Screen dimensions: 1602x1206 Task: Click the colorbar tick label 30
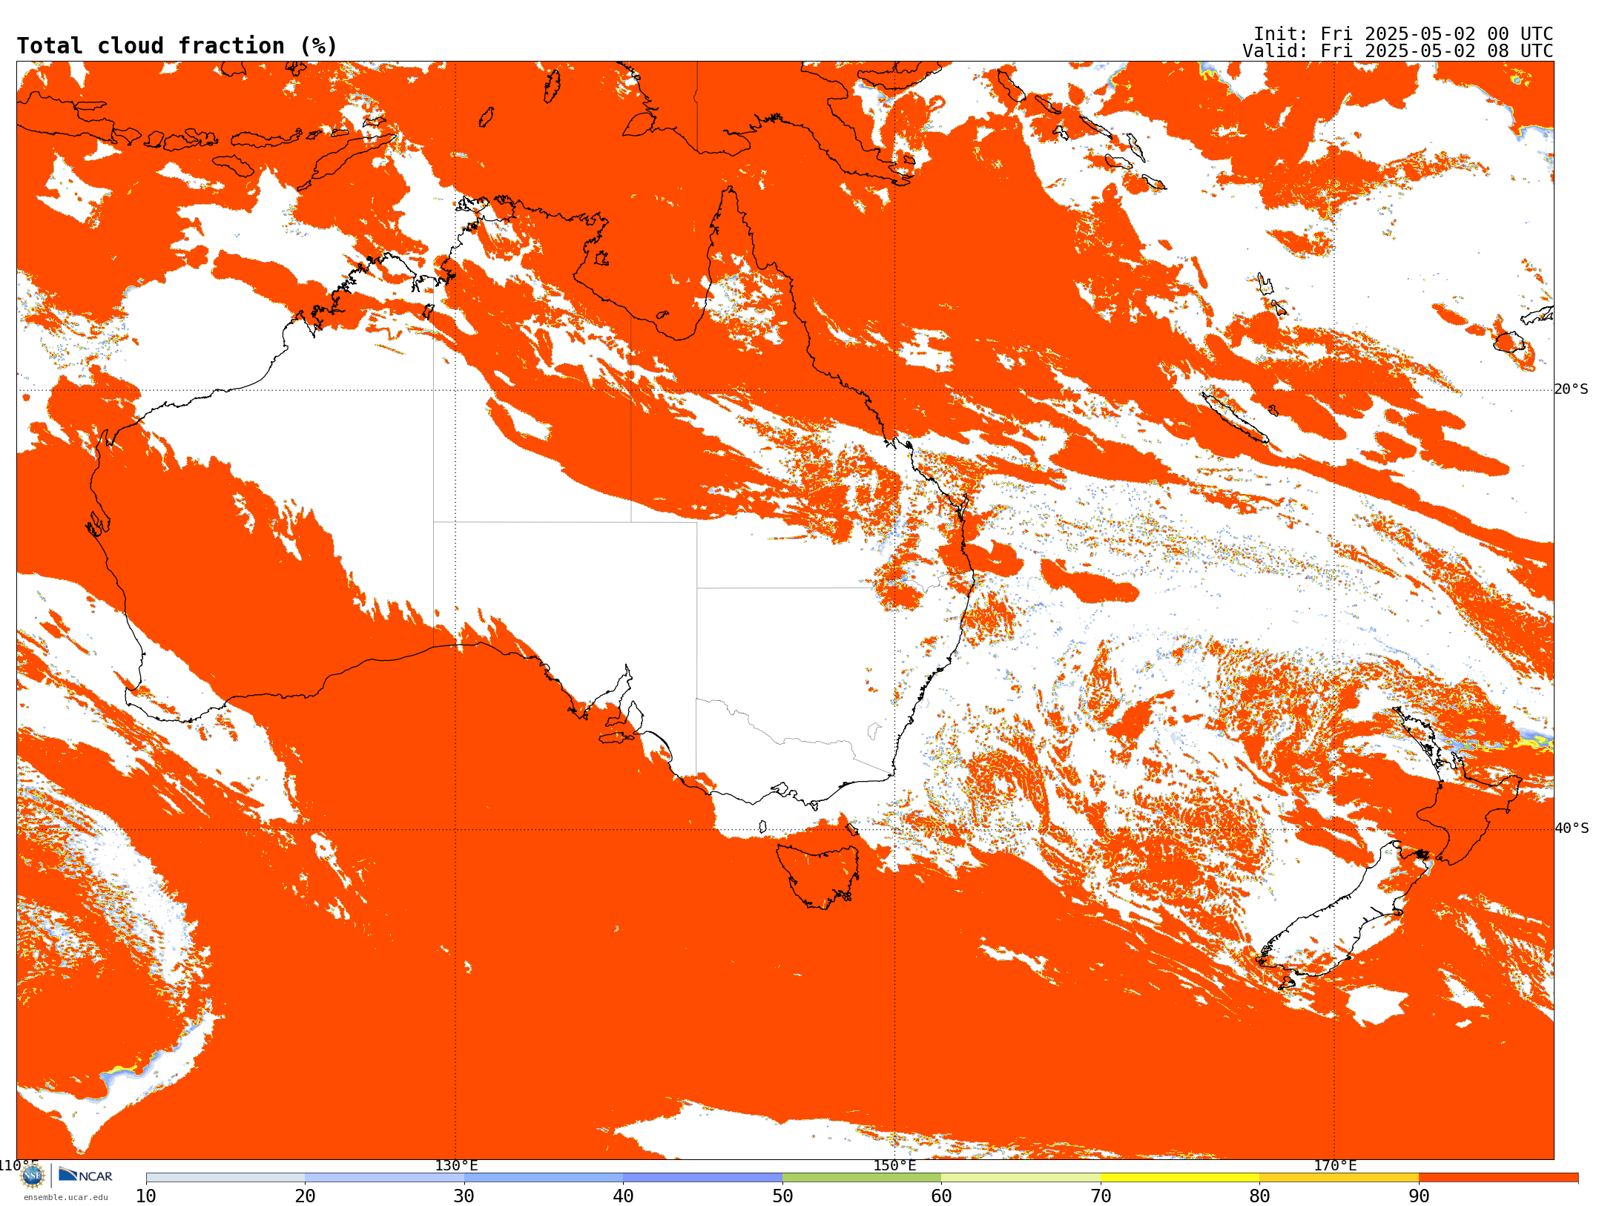coord(464,1196)
